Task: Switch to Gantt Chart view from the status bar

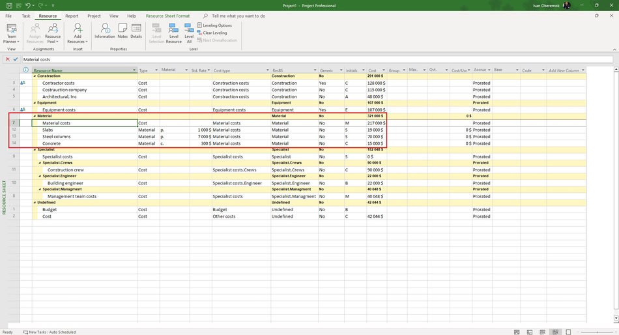Action: point(517,332)
